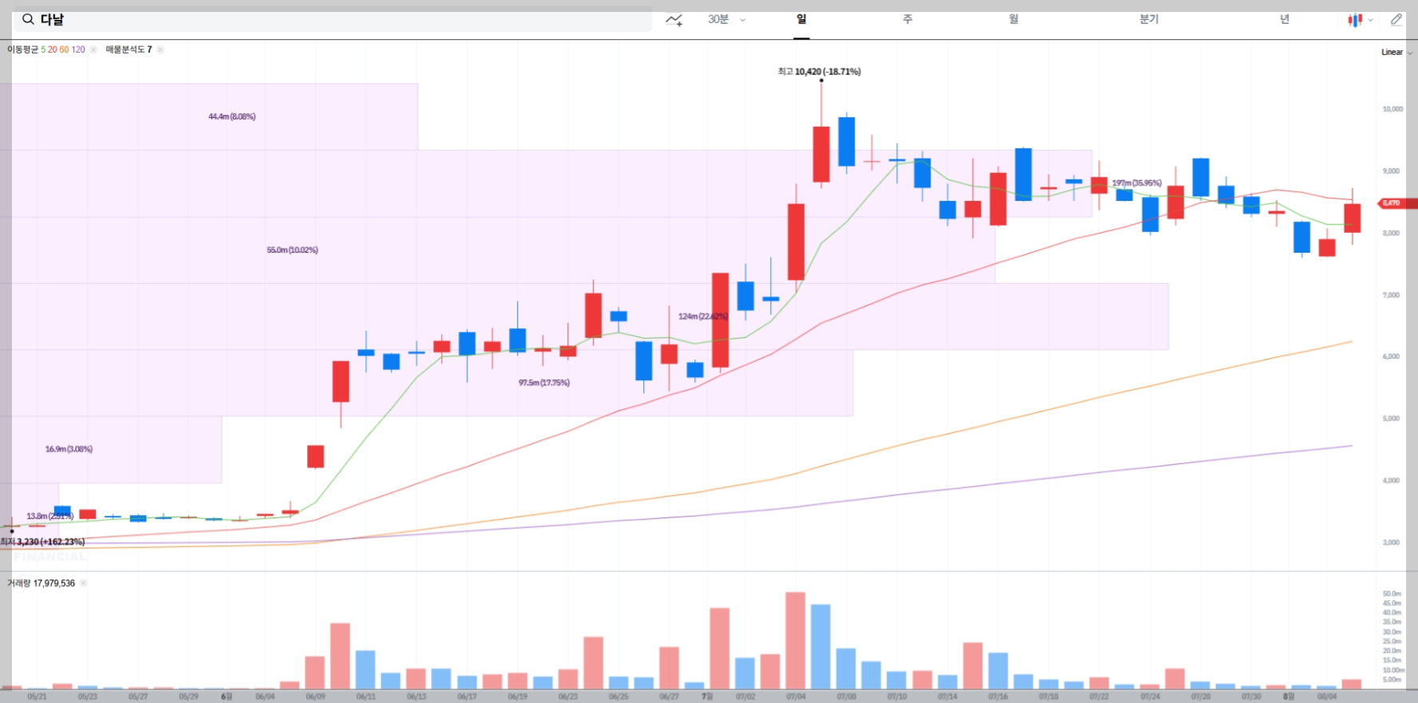Click the 7월 month marker on date axis
This screenshot has height=703, width=1418.
point(707,697)
